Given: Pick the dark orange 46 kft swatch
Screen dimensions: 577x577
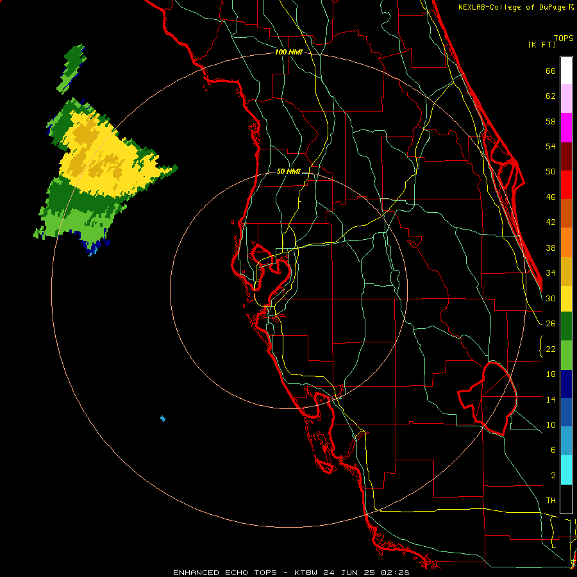Looking at the screenshot, I should 566,213.
